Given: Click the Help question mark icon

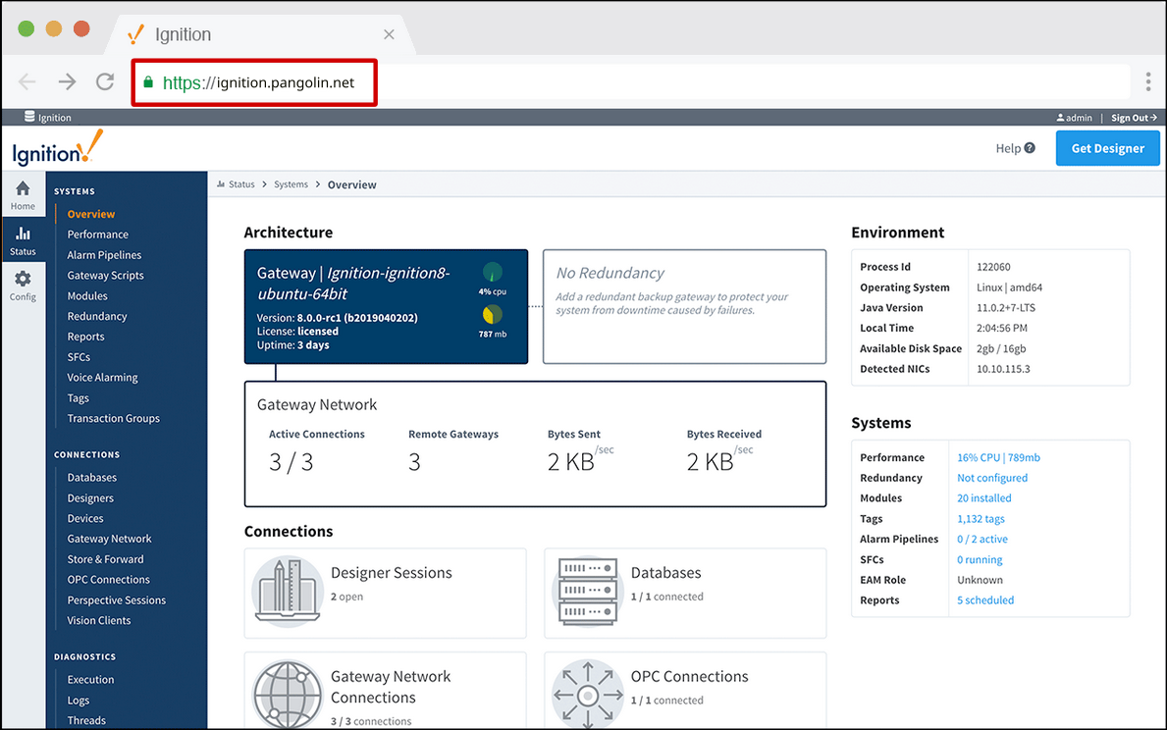Looking at the screenshot, I should coord(1030,148).
